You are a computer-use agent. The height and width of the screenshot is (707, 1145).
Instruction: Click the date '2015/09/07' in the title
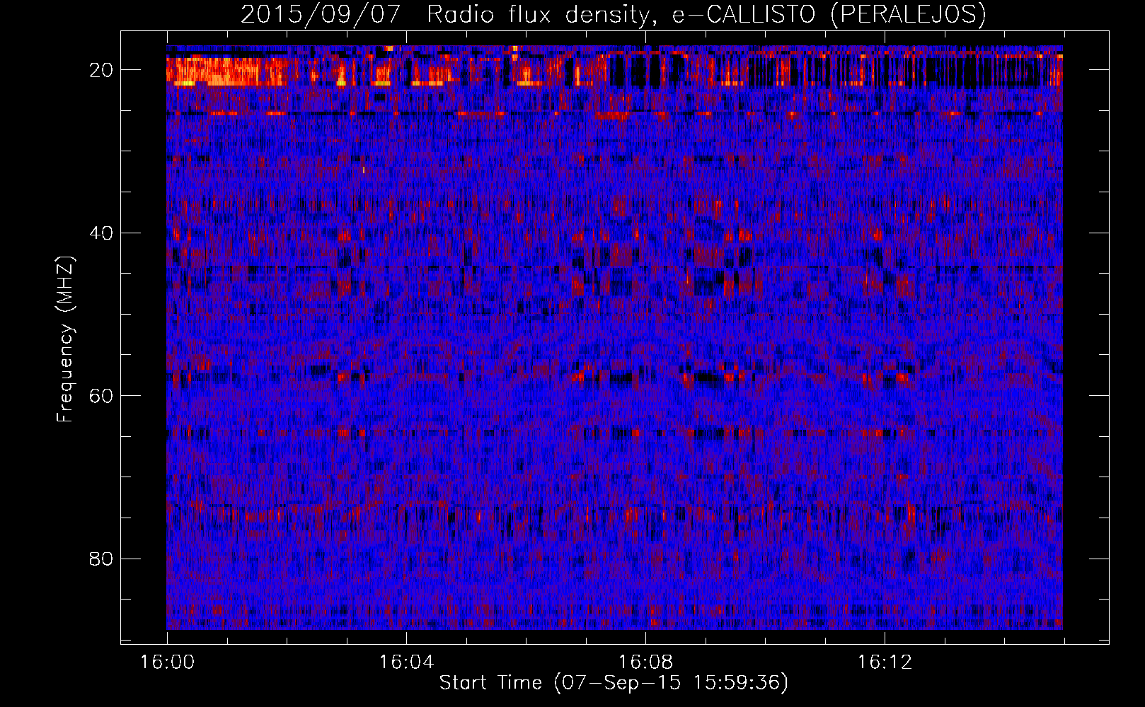tap(321, 14)
